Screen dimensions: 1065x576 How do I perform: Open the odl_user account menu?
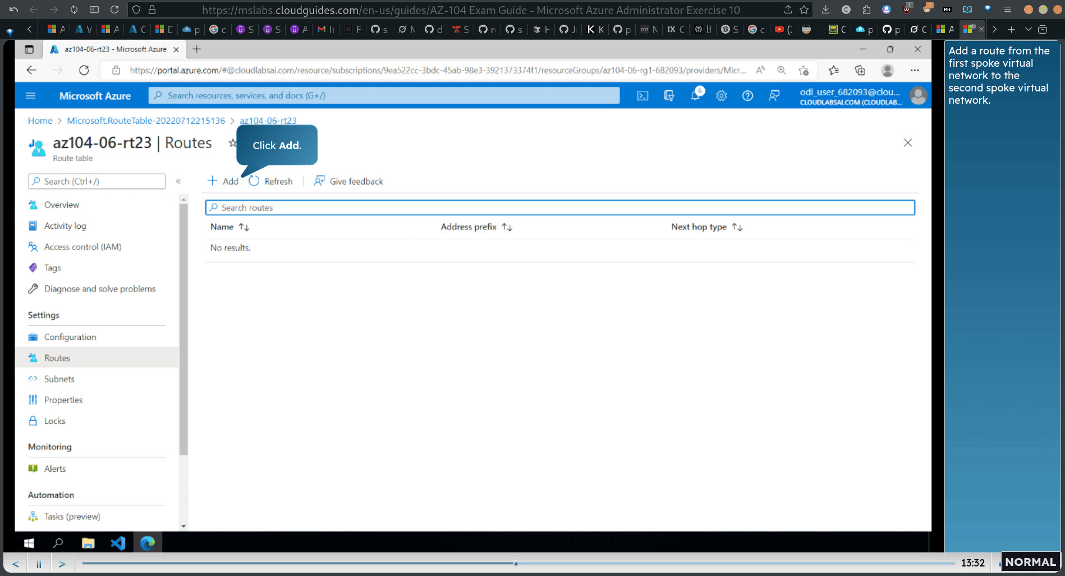(862, 96)
